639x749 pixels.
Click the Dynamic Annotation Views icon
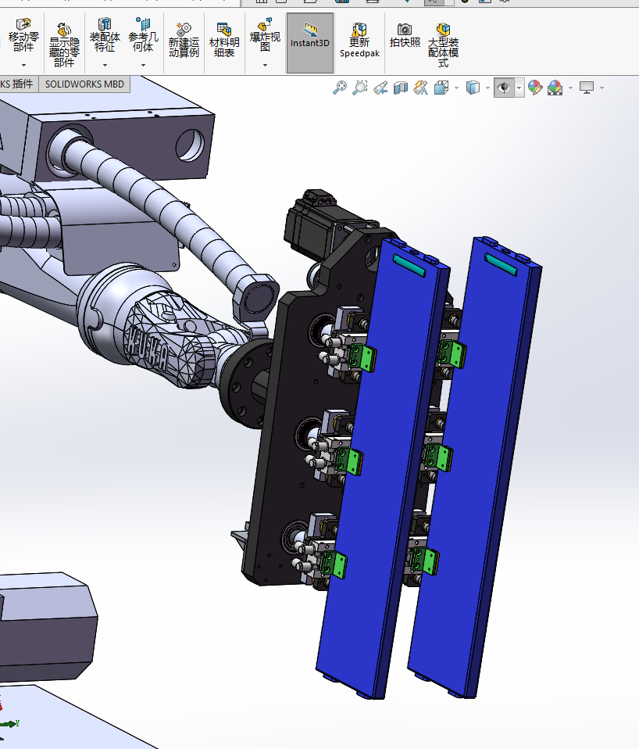(420, 88)
